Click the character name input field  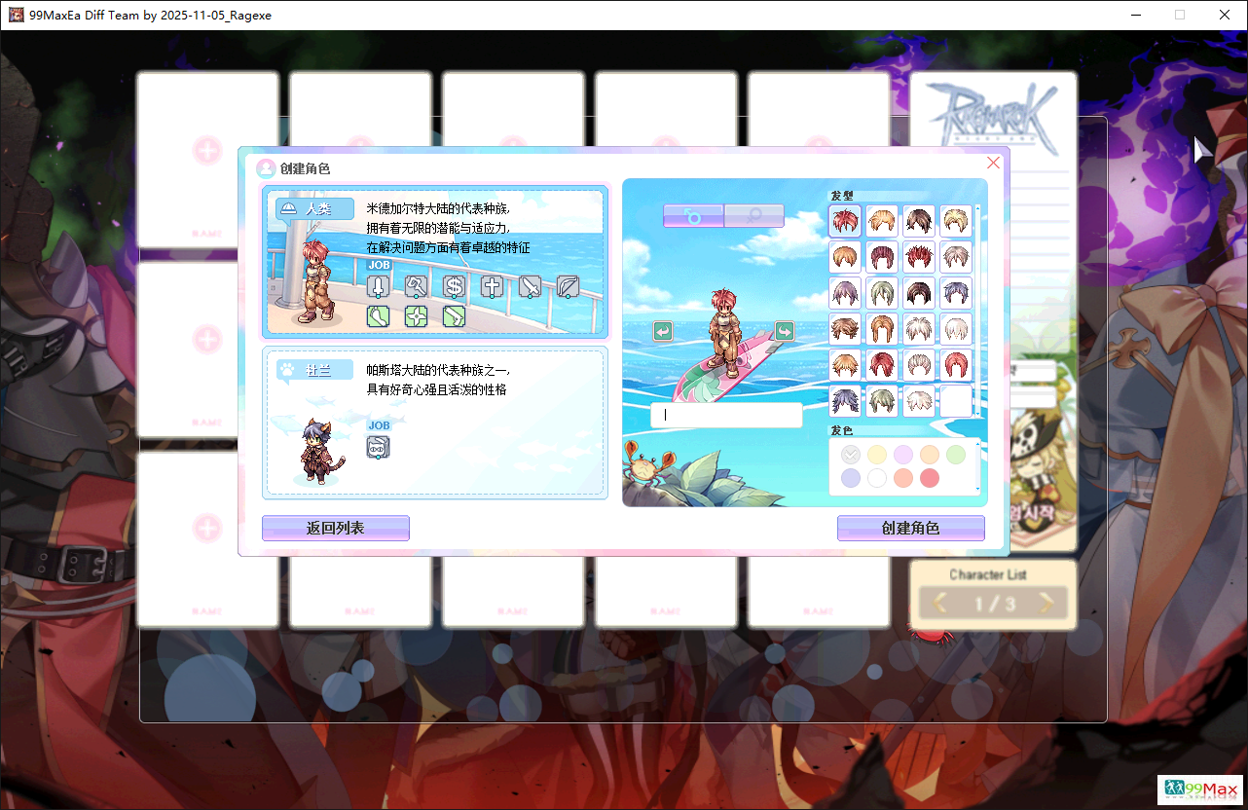[726, 416]
